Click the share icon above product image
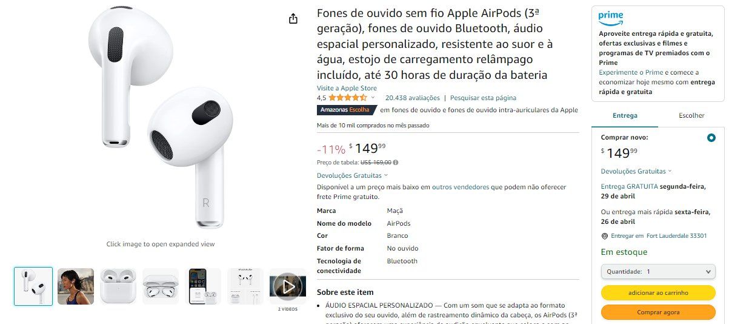729x324 pixels. pos(293,19)
